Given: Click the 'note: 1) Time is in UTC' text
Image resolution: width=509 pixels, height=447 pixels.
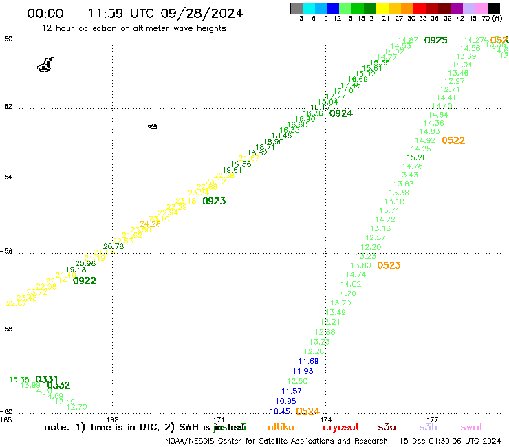Looking at the screenshot, I should tap(102, 427).
